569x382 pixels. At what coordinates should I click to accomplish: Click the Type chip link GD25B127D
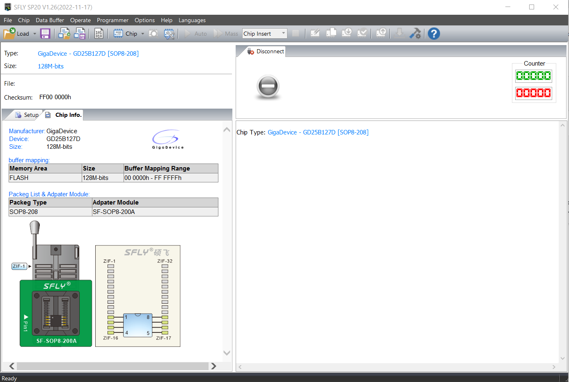(x=88, y=53)
